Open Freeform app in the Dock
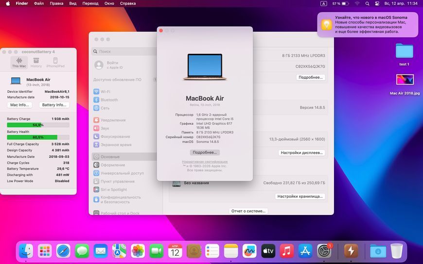Image resolution: width=423 pixels, height=264 pixels. [x=249, y=251]
